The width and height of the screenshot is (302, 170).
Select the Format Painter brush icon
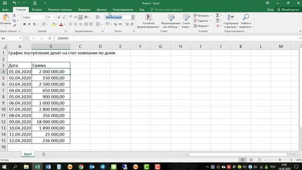[14, 25]
